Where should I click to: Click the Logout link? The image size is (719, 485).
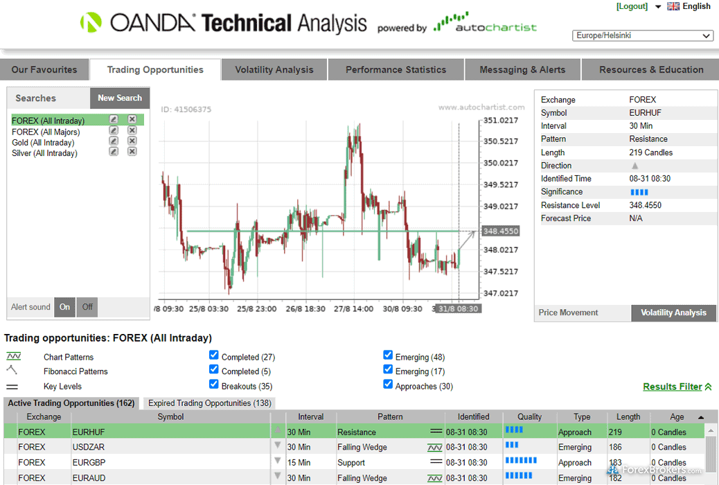click(632, 6)
